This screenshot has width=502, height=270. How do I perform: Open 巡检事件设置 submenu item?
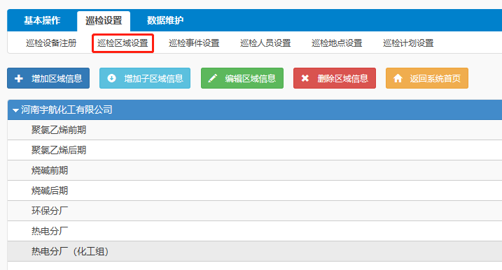[194, 43]
